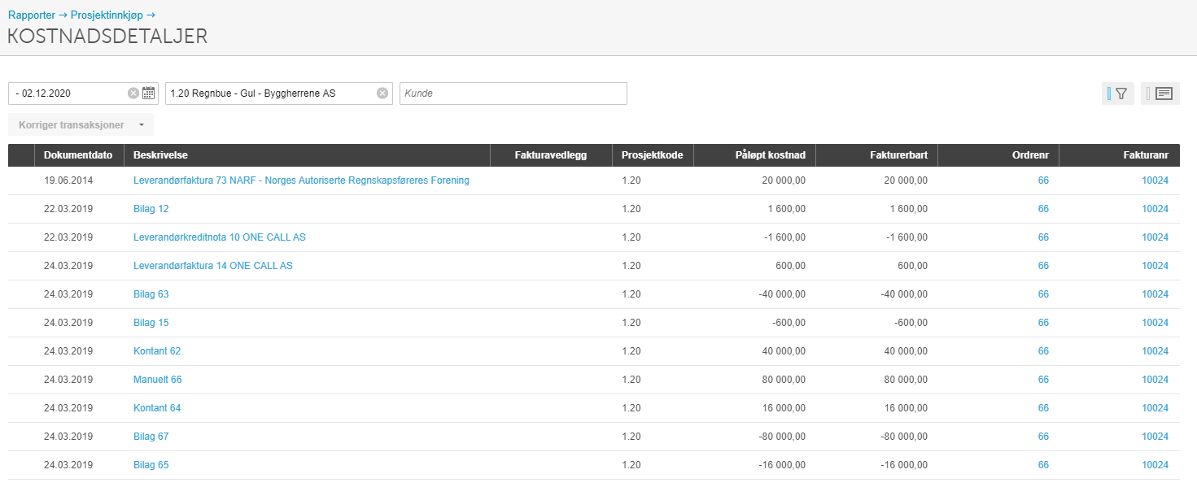Select -1 600,00 in Påløpt kostnad column
1197x487 pixels.
[x=785, y=237]
